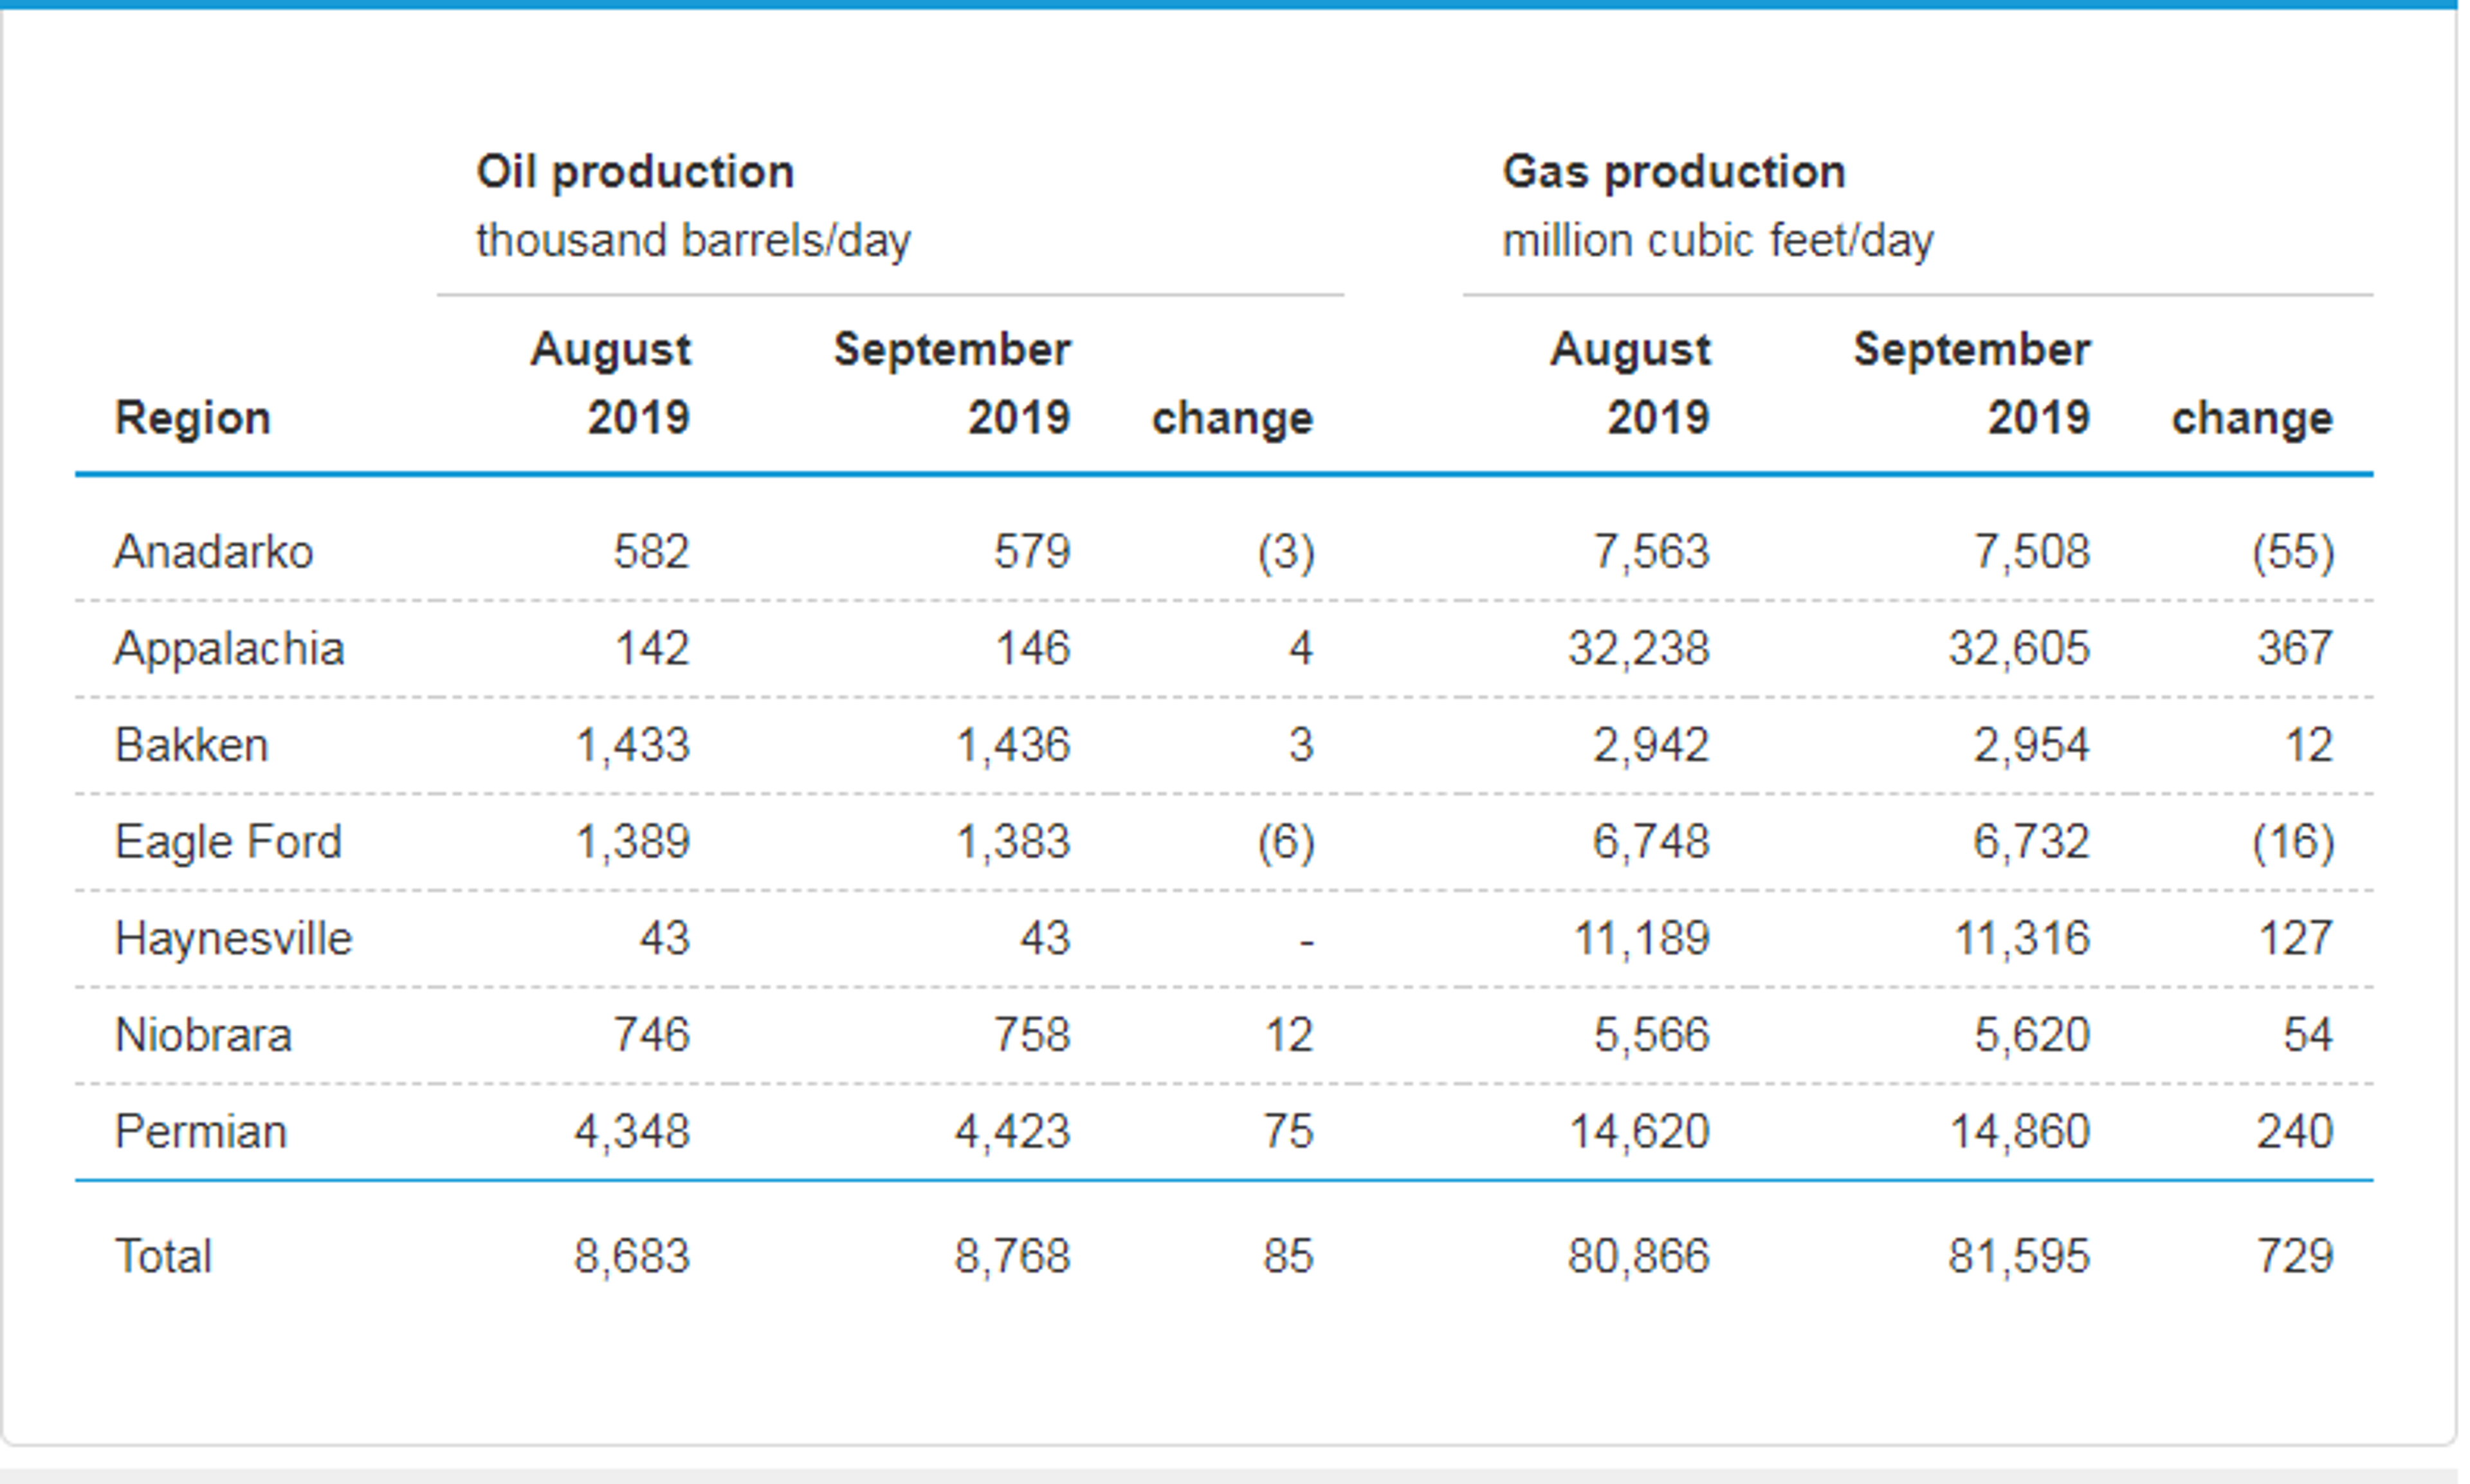Click Permian gas change value 240
The height and width of the screenshot is (1484, 2470).
(2295, 1132)
